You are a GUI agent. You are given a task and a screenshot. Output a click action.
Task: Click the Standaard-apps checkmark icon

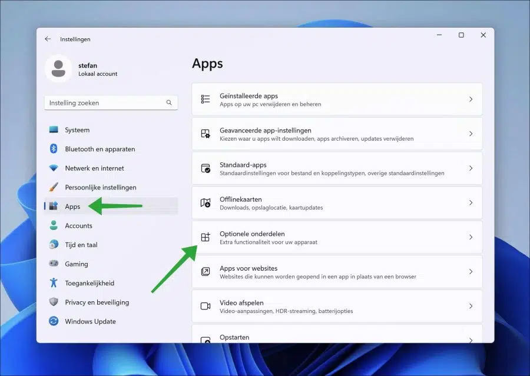[x=206, y=168]
